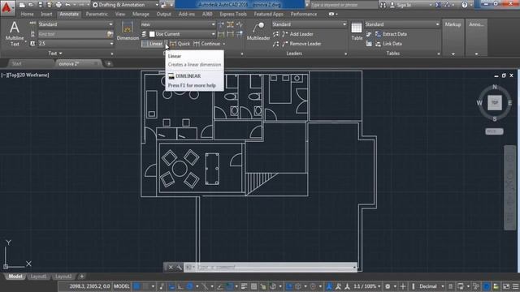Switch to the Home ribbon tab

tap(27, 15)
